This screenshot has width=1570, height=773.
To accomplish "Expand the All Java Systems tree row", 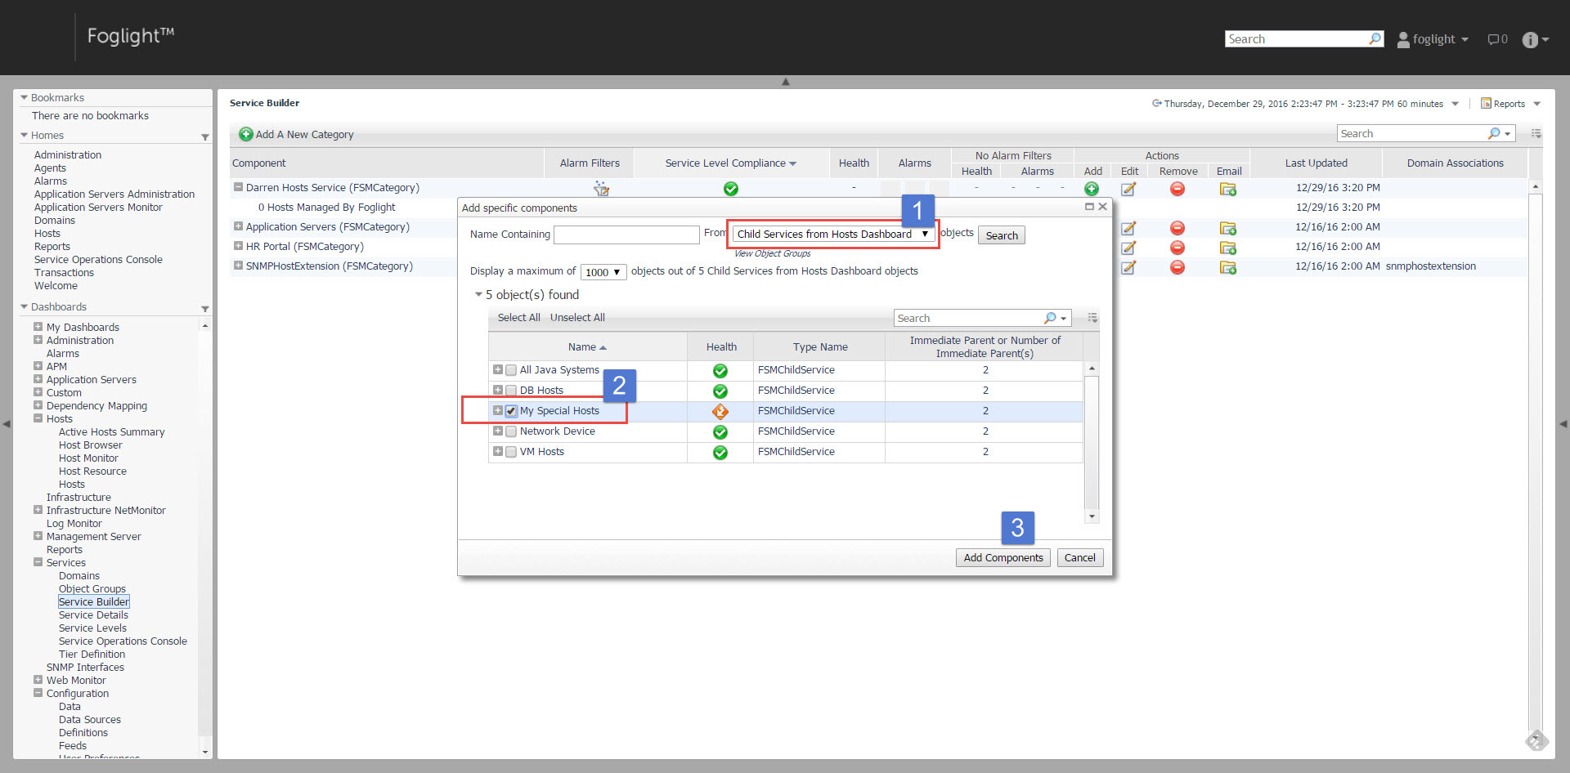I will point(497,370).
